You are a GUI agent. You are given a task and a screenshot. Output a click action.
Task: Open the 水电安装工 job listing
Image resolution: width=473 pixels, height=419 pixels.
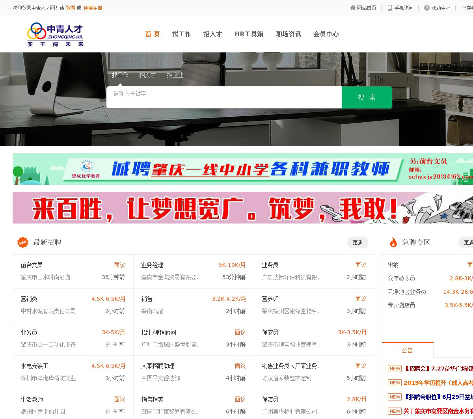(x=34, y=366)
